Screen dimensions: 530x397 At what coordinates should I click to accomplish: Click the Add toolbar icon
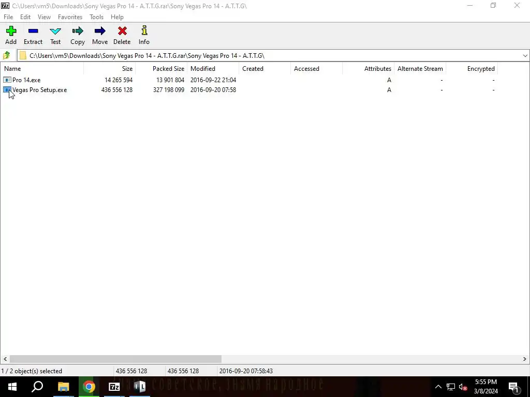click(11, 31)
